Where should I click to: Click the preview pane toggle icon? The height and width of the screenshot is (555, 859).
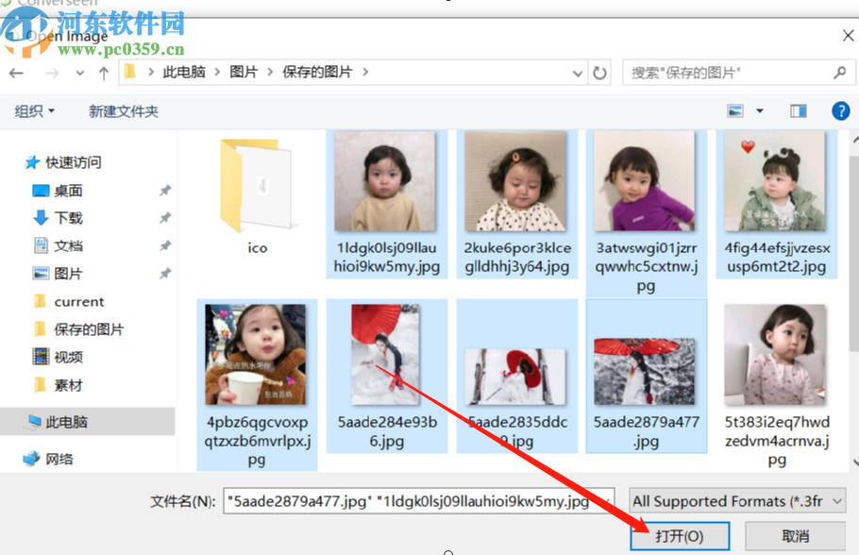(x=798, y=110)
